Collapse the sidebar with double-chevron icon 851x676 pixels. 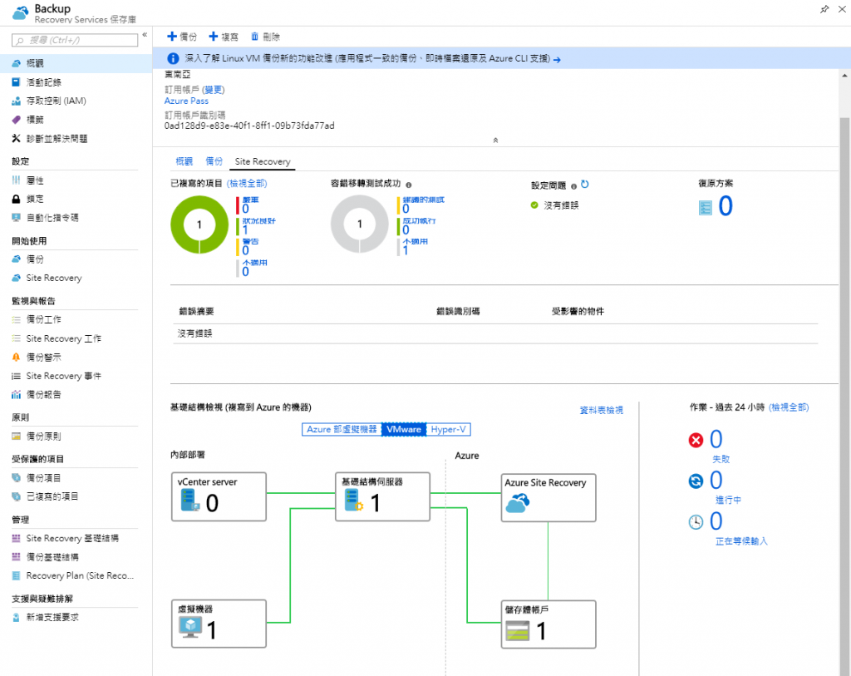click(145, 35)
